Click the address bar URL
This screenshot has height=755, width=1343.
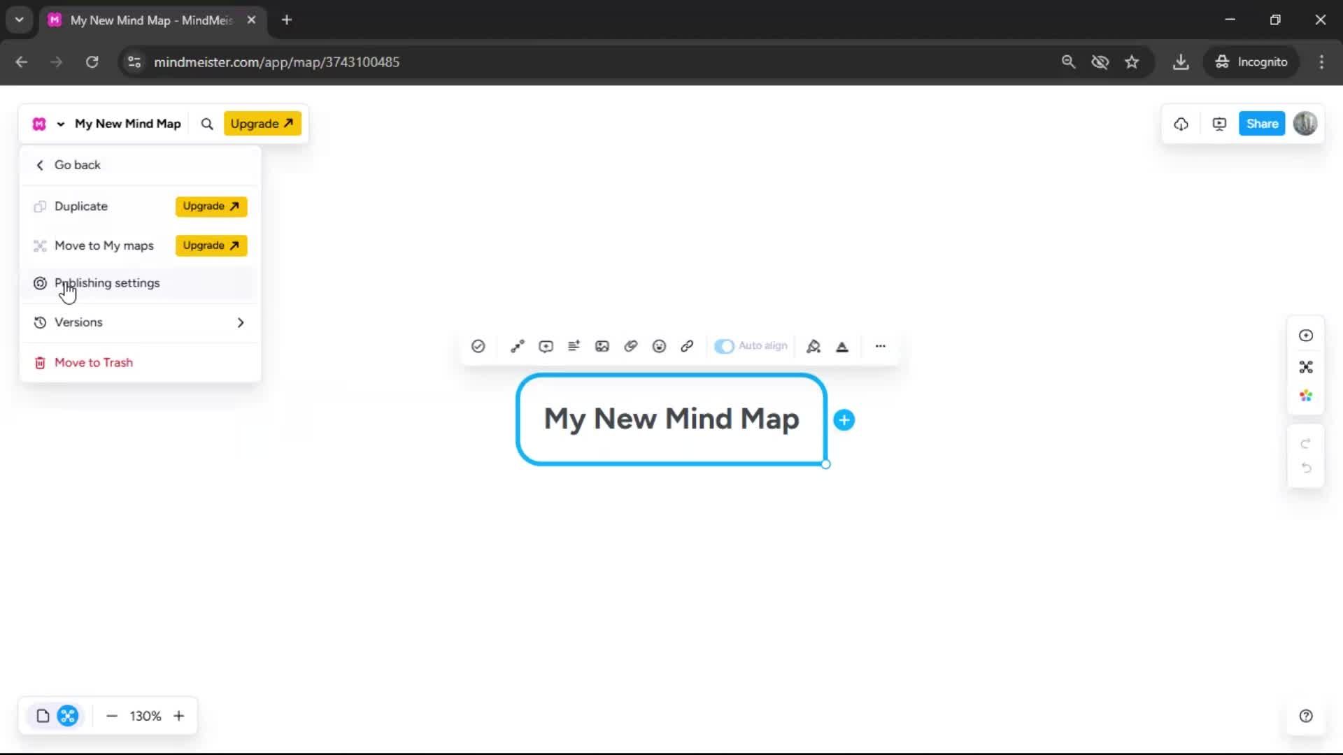point(277,62)
